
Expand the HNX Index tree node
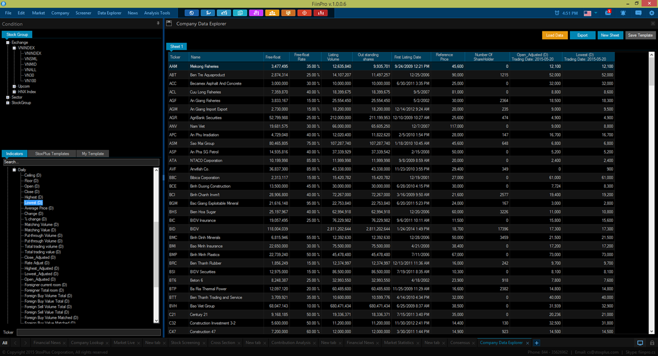[x=14, y=92]
